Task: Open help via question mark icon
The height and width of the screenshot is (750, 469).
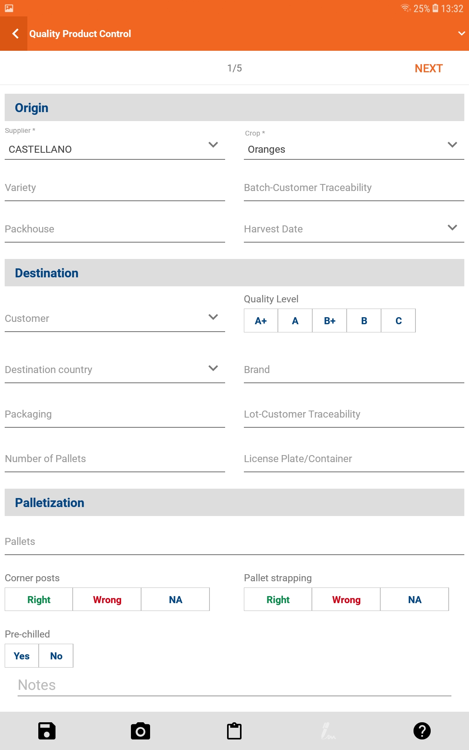Action: pos(422,731)
